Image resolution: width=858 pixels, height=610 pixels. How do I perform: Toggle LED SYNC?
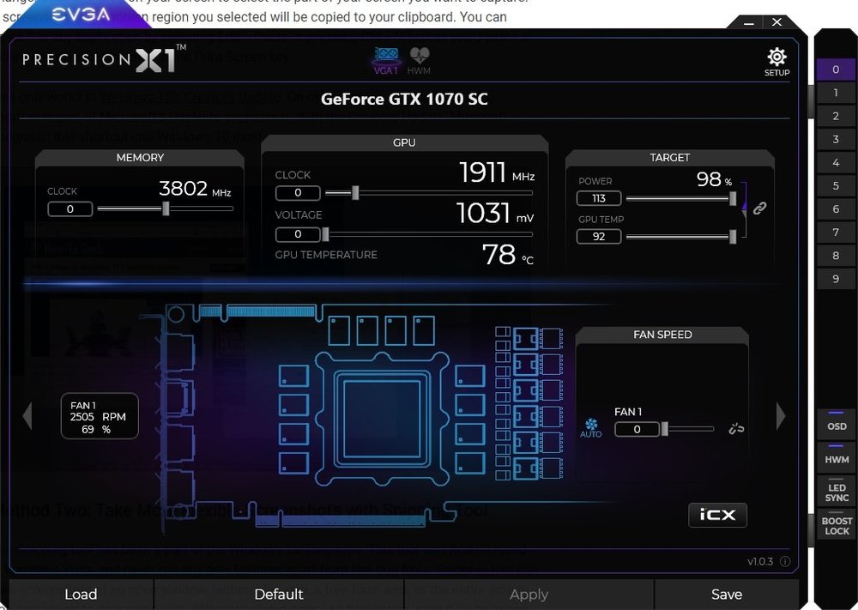(836, 490)
